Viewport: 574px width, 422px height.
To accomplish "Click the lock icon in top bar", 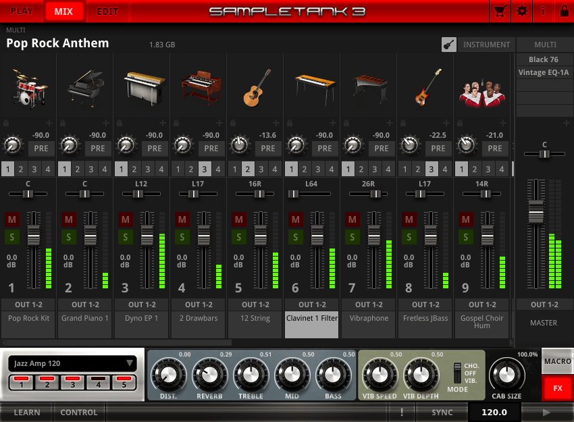I will (x=564, y=11).
